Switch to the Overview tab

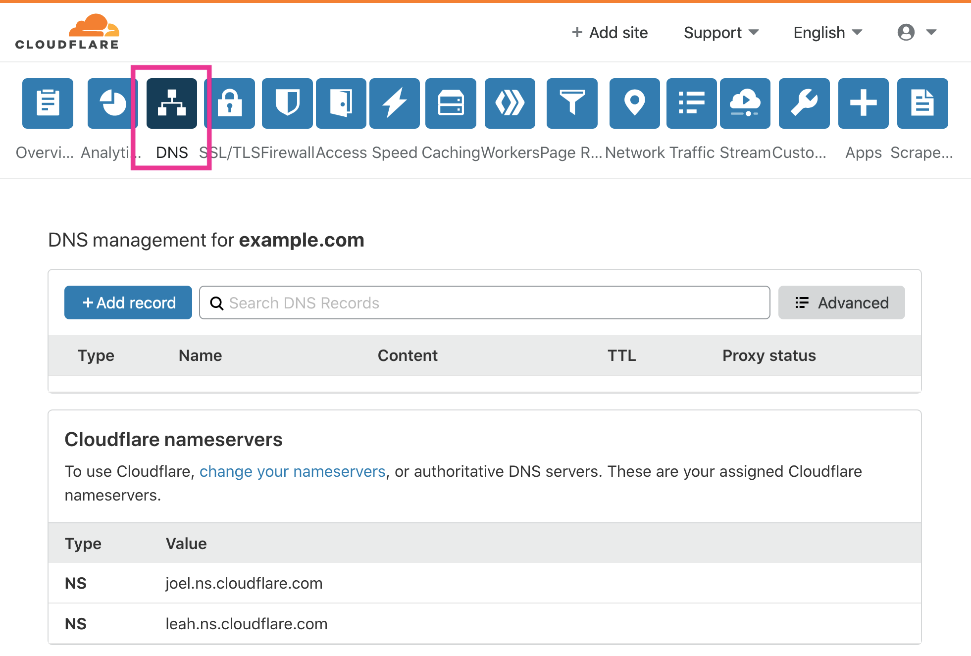(x=48, y=103)
